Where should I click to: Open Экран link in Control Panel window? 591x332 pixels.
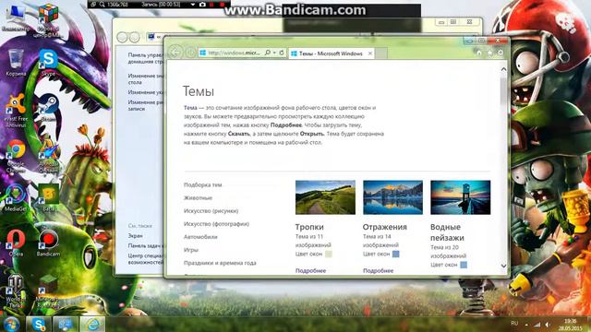point(136,236)
